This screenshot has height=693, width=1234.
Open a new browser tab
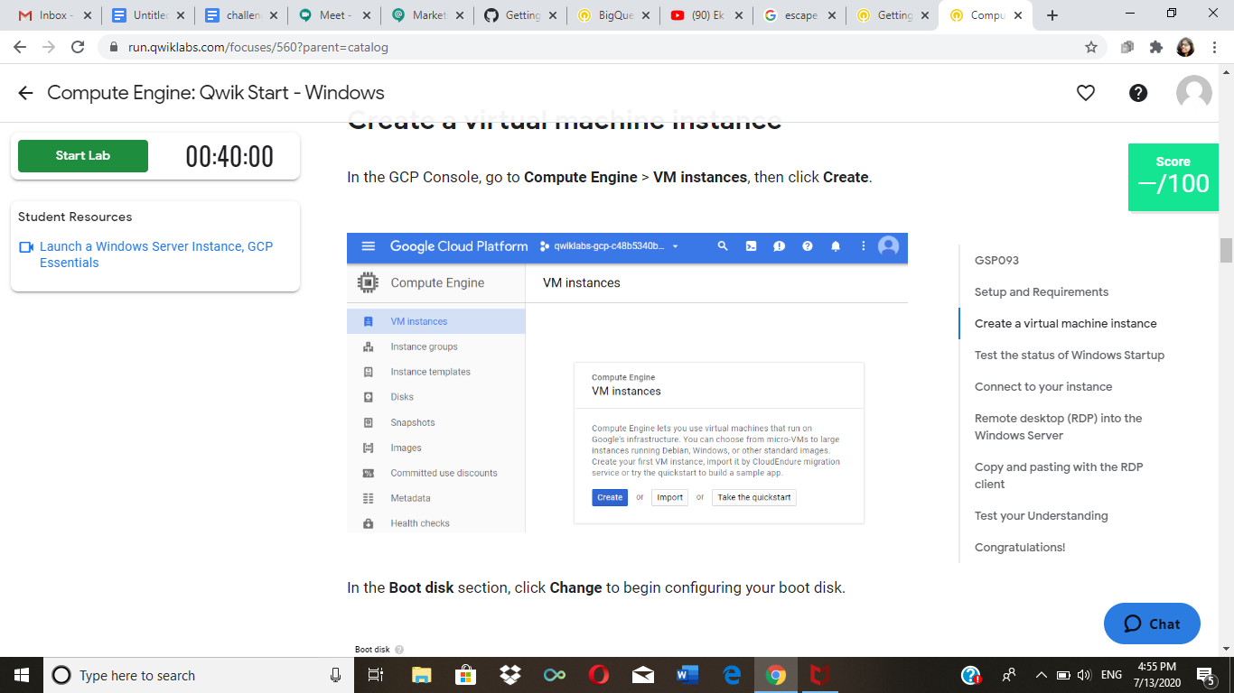tap(1052, 15)
